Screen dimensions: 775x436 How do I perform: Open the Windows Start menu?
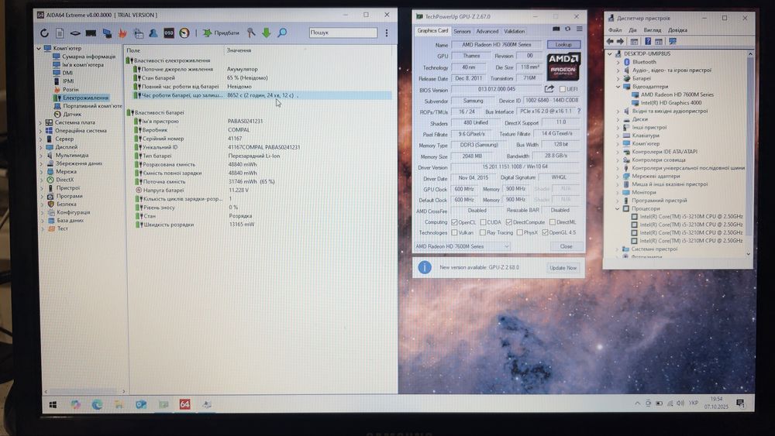point(53,405)
